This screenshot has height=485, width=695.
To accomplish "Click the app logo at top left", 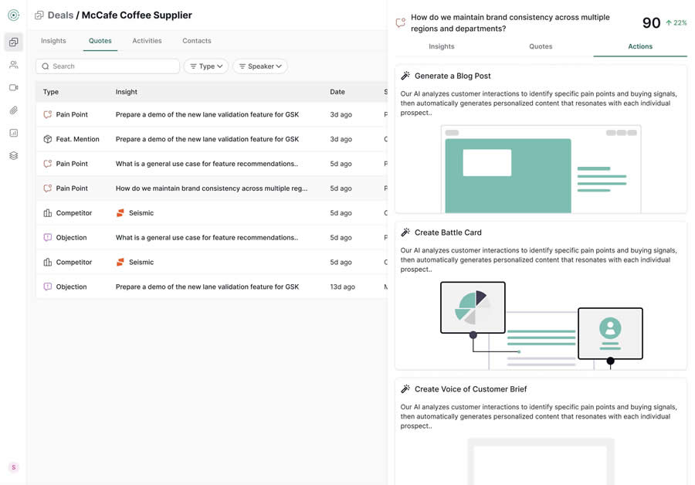I will pos(13,15).
